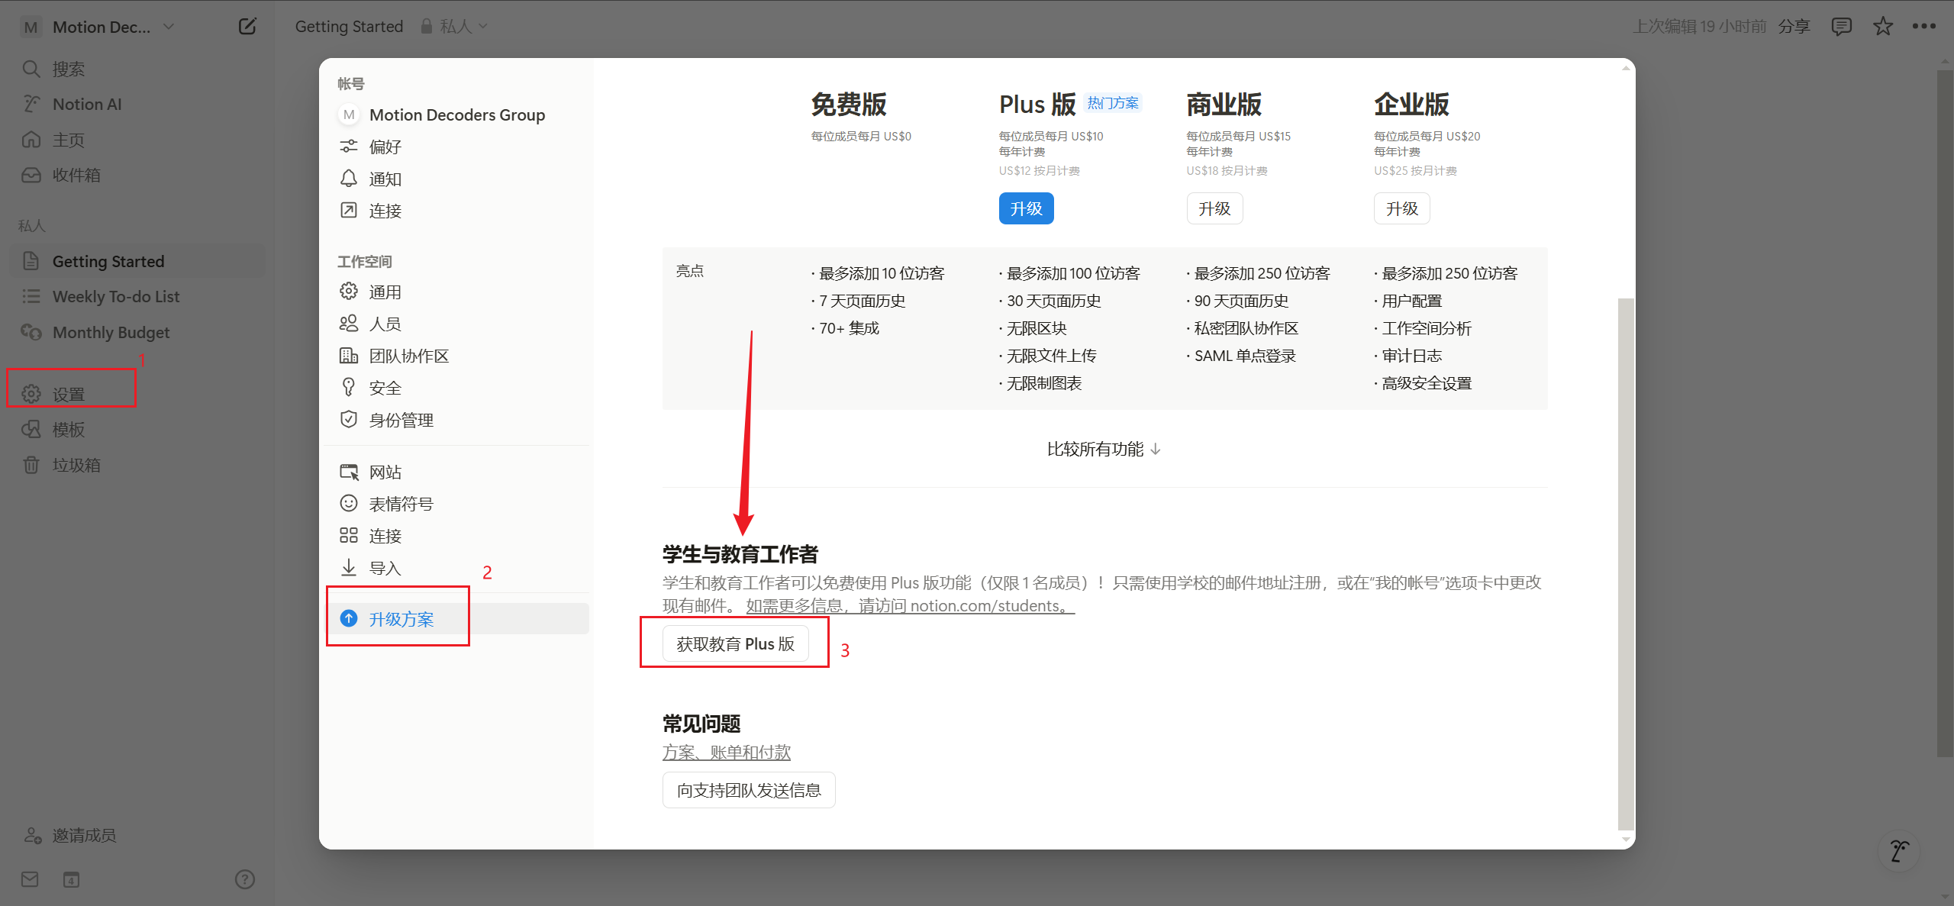Click upgrade under Business (商业版)
Viewport: 1954px width, 906px height.
pos(1214,208)
